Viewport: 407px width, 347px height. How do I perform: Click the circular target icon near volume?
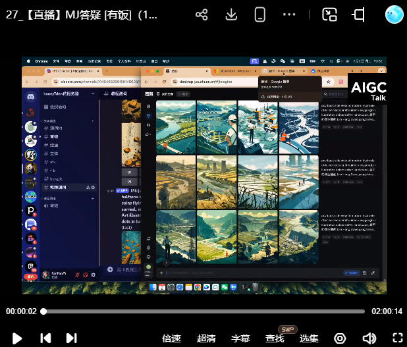(340, 338)
